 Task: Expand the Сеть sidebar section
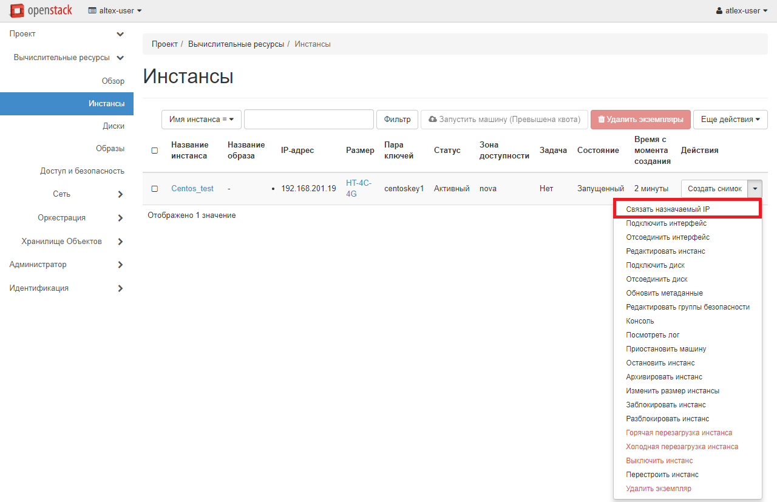[120, 194]
